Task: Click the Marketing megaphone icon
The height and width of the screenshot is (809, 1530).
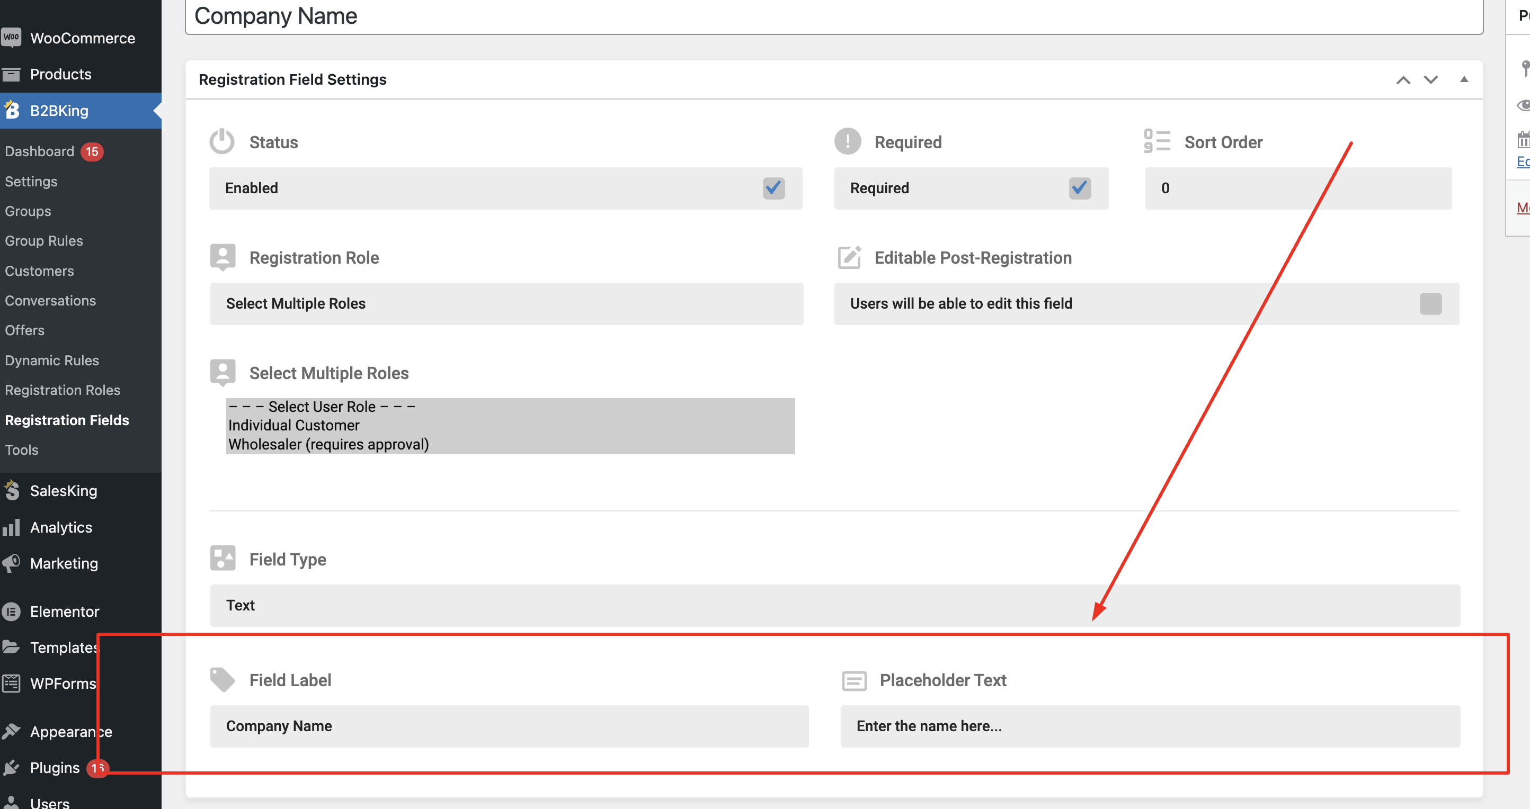Action: pos(11,563)
